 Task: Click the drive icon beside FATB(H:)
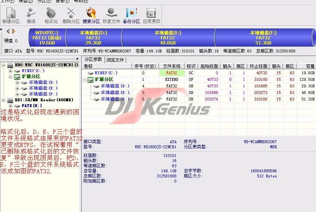coord(17,106)
